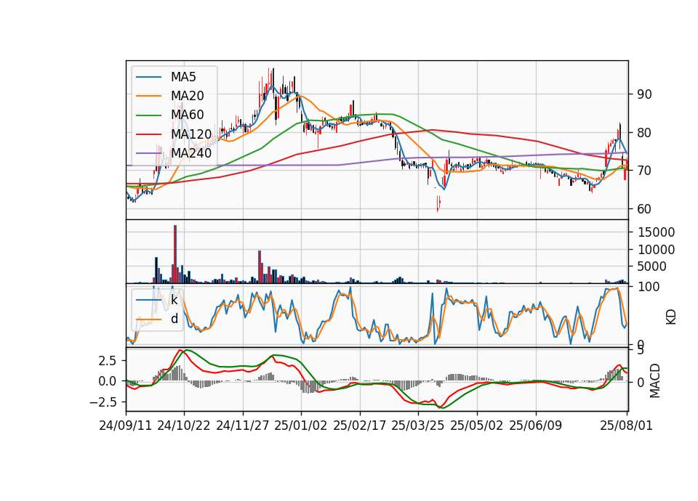Click the 15000 volume axis tick
Screen dimensions: 698x501
point(656,232)
